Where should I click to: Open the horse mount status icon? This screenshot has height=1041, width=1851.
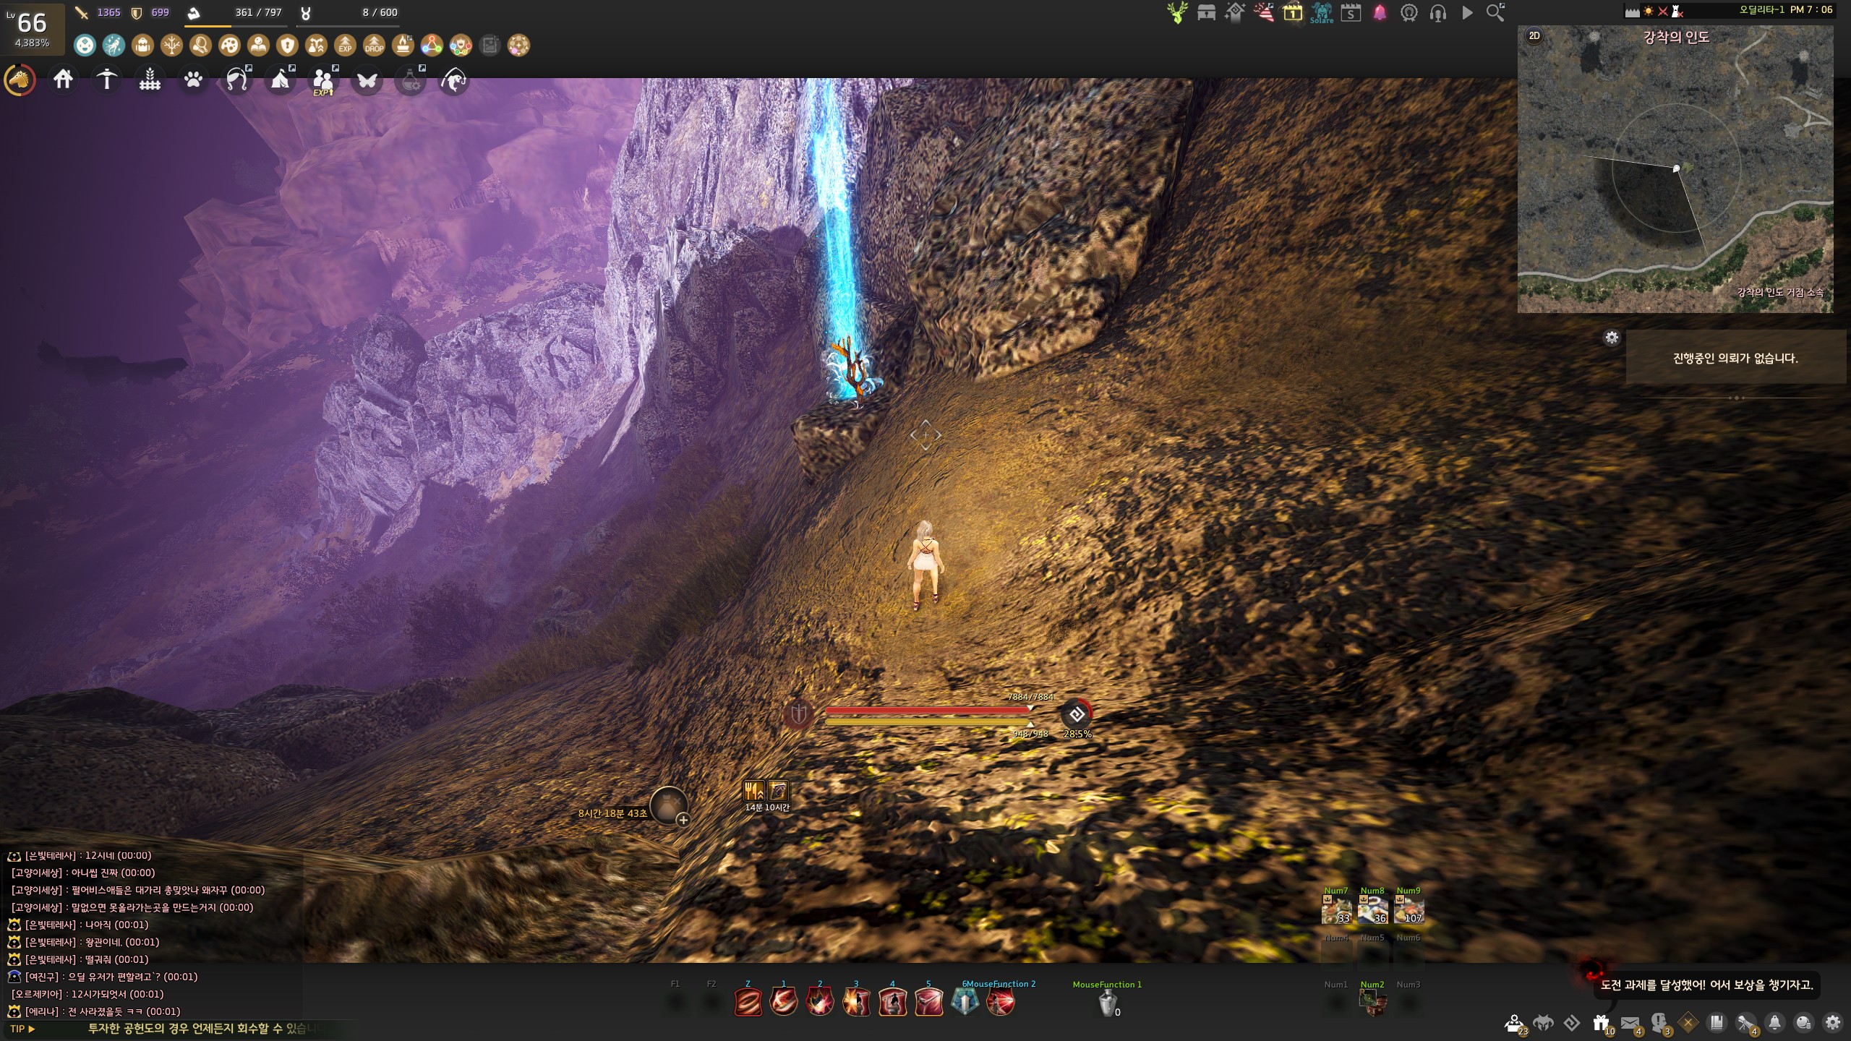click(x=20, y=80)
